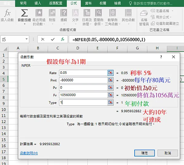Open Lookup & Reference (查閱與參照) functions

point(98,17)
